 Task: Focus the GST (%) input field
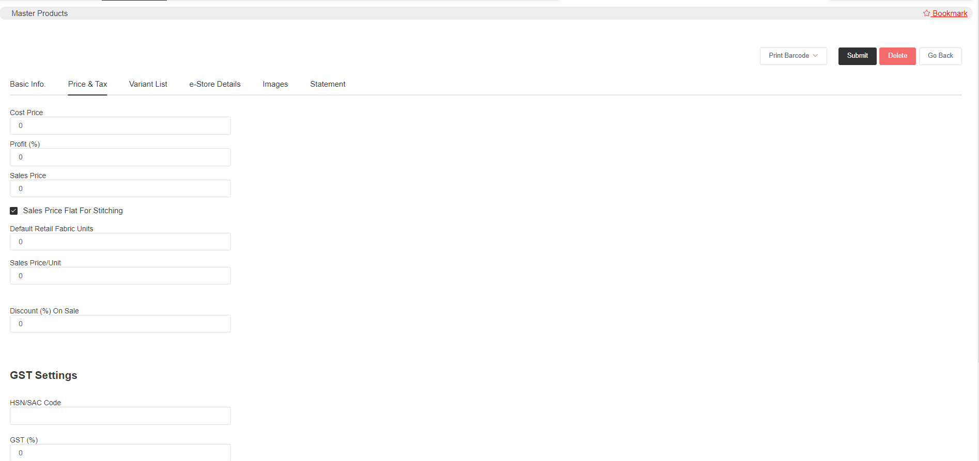click(x=120, y=453)
